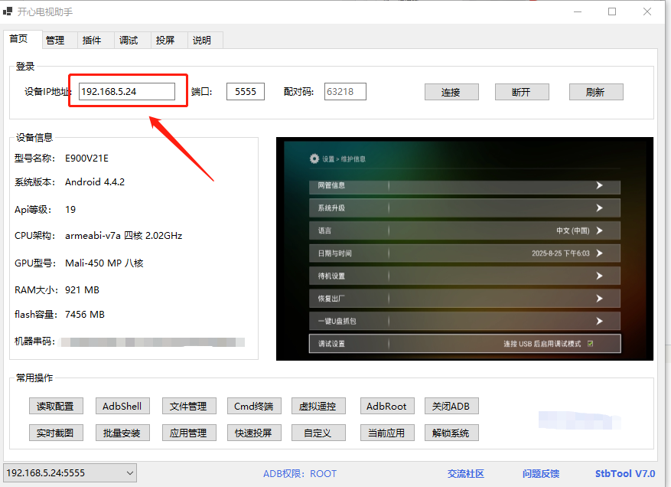
Task: Click the Mali-450 MP 八核 text
Action: coord(104,263)
